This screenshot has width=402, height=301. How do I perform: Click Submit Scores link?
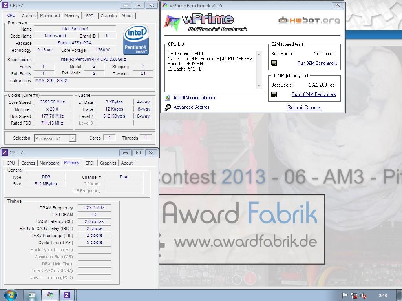click(304, 108)
